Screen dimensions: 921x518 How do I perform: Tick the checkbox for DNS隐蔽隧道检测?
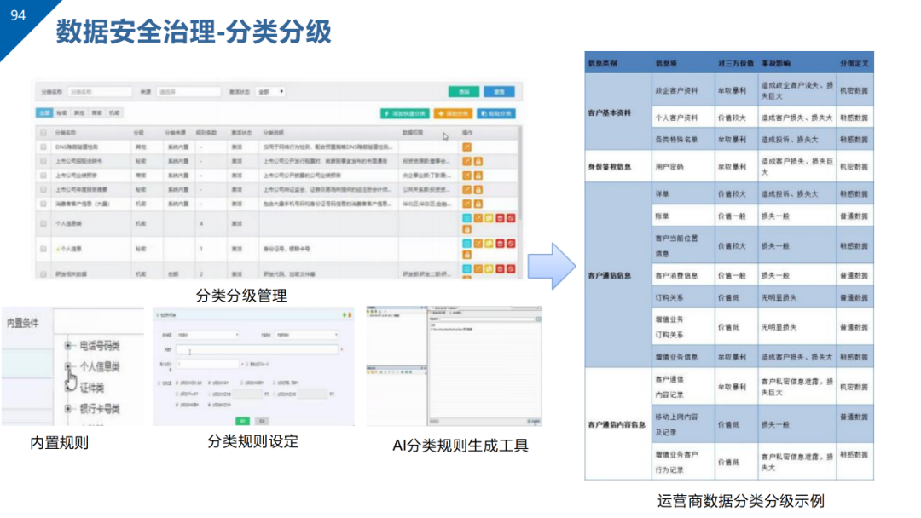(43, 147)
